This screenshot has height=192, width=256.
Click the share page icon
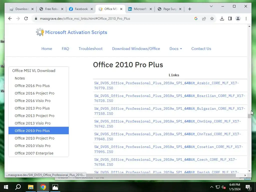[204, 18]
